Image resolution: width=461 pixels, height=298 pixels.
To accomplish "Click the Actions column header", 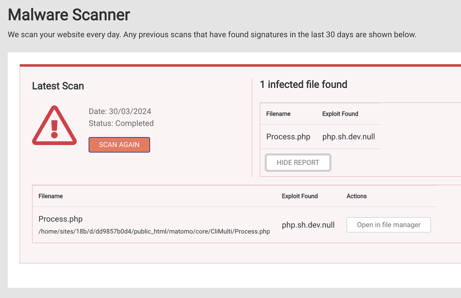I will (357, 196).
